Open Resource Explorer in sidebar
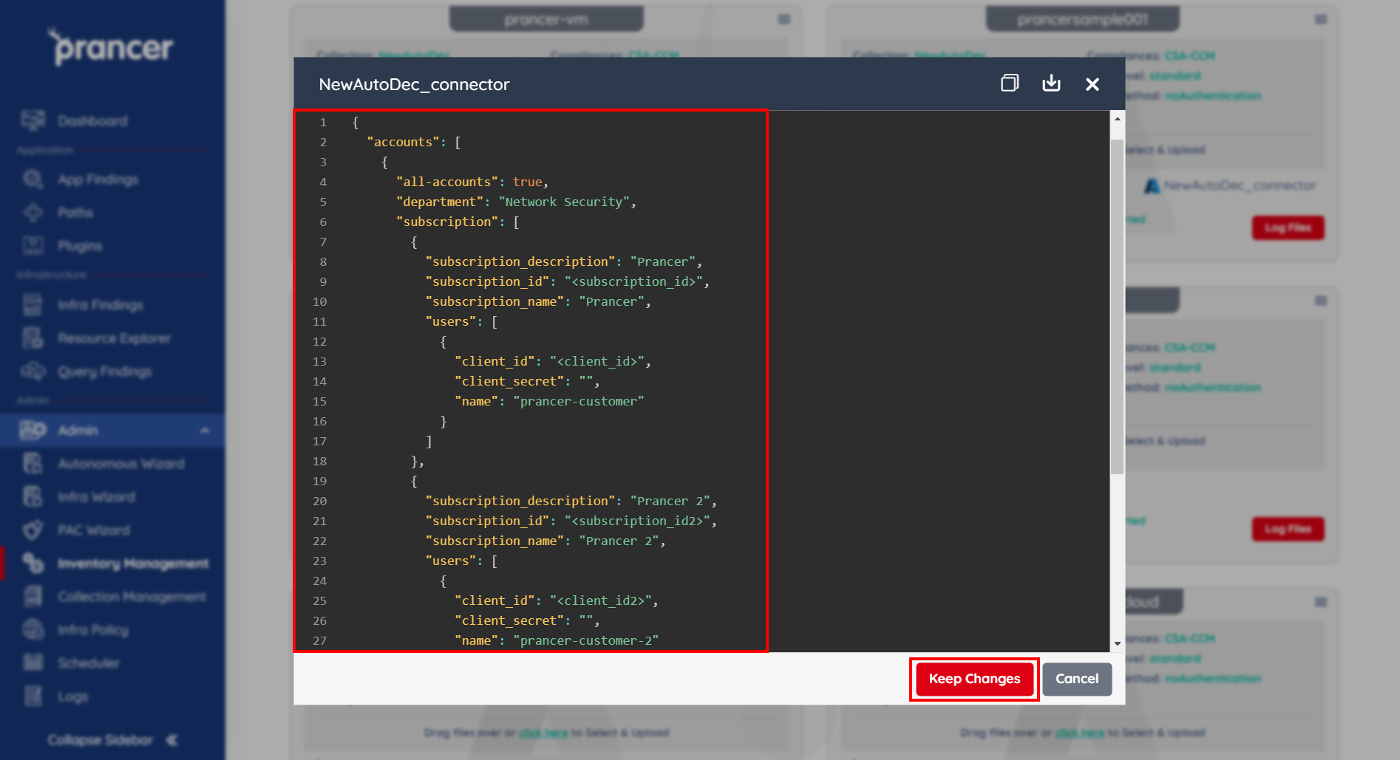1400x760 pixels. pos(114,338)
